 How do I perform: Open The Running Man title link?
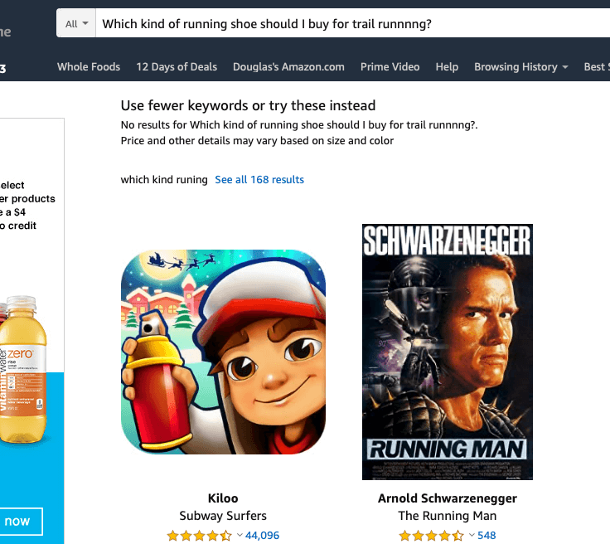[x=448, y=516]
